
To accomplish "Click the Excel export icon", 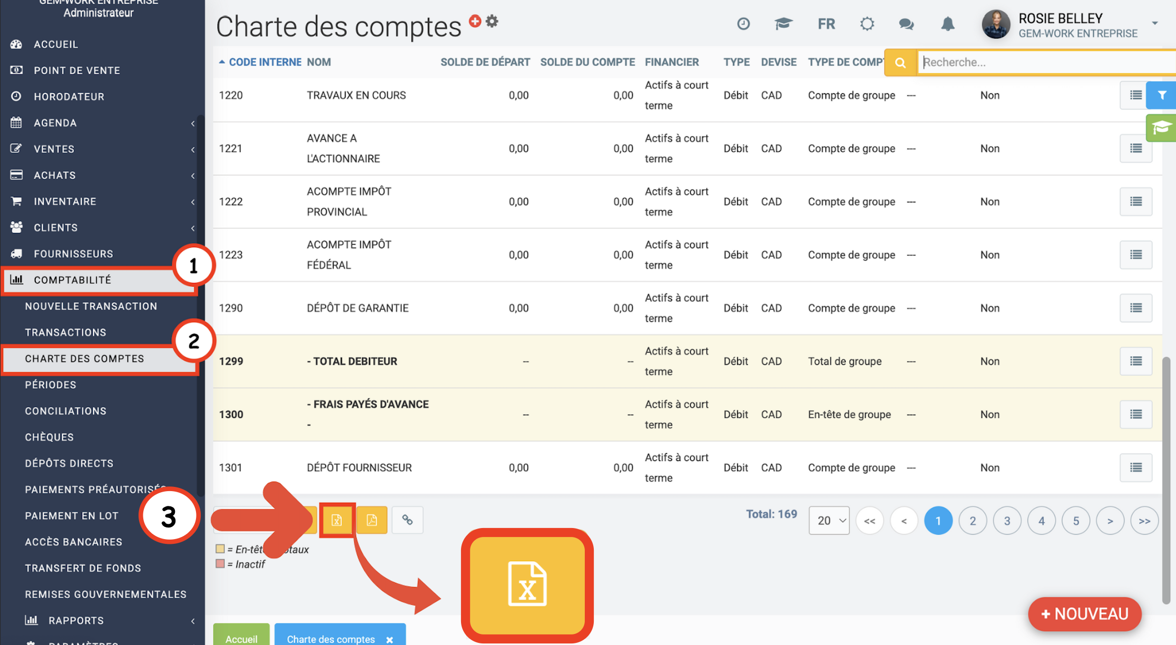I will pyautogui.click(x=337, y=520).
